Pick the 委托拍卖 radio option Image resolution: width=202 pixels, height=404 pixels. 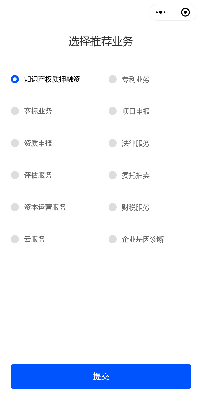(113, 175)
